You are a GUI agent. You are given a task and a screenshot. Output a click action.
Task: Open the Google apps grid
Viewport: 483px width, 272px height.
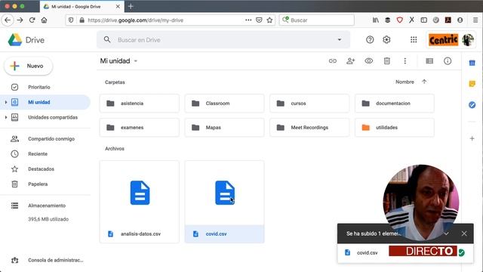click(414, 40)
